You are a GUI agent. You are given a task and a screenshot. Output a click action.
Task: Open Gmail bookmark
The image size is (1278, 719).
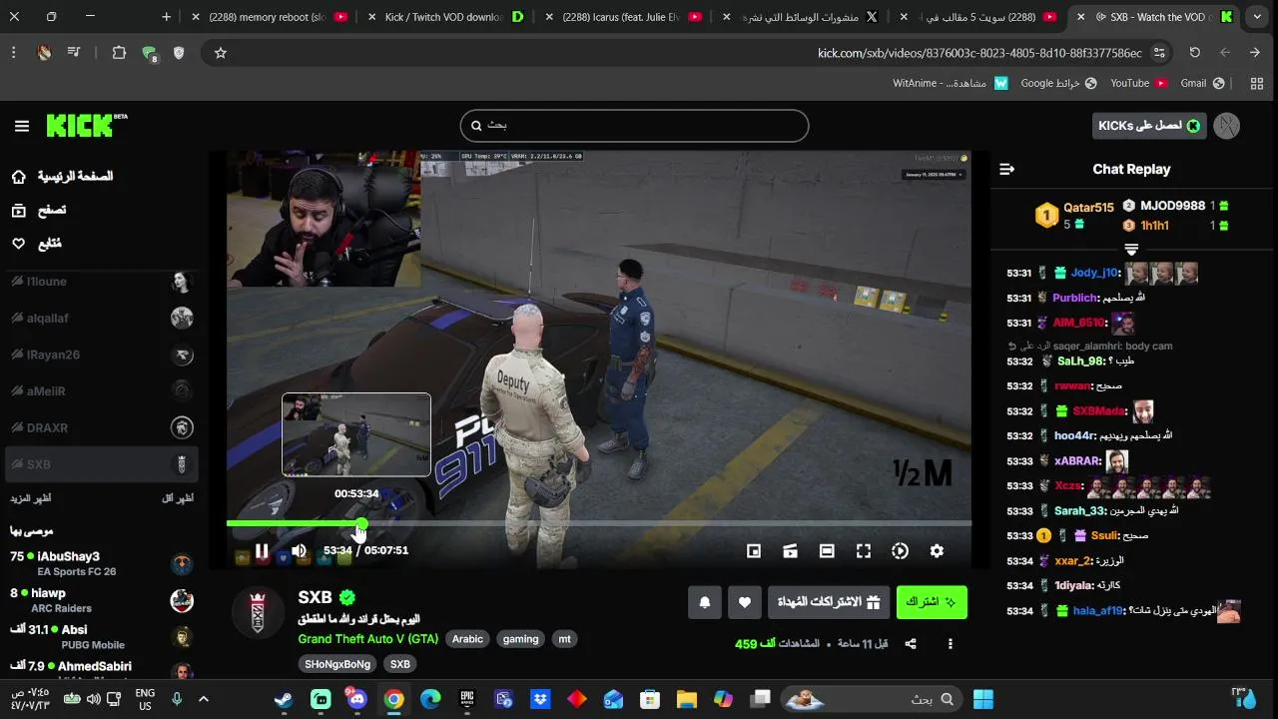[x=1201, y=84]
